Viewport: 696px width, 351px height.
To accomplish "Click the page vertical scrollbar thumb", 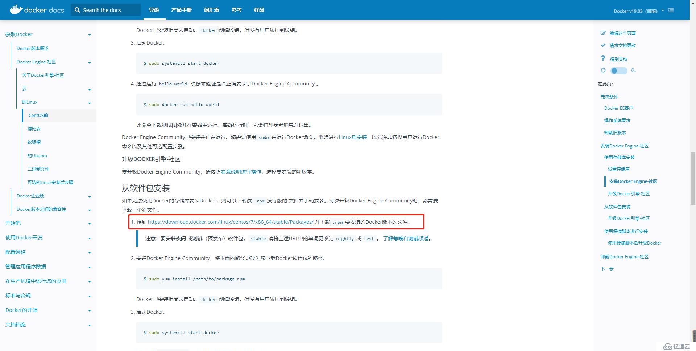I will [693, 178].
